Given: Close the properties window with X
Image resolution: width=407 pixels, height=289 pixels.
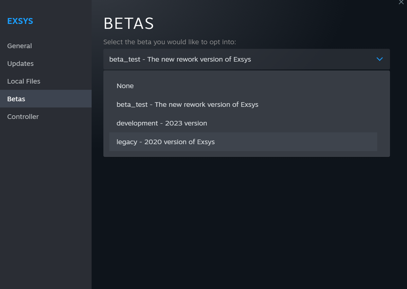Looking at the screenshot, I should tap(401, 2).
